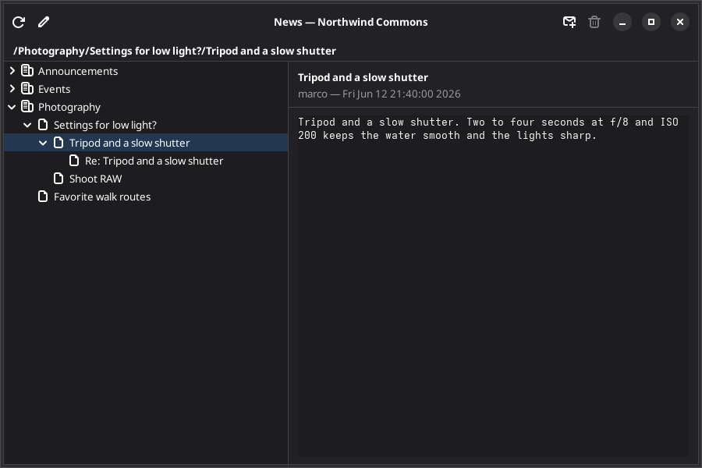
Task: Expand the Announcements category
Action: [x=12, y=71]
